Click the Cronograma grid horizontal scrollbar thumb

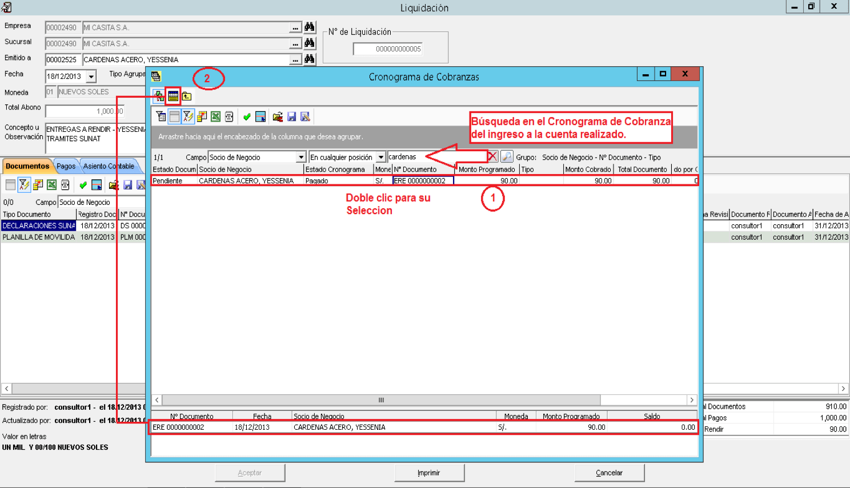click(381, 400)
